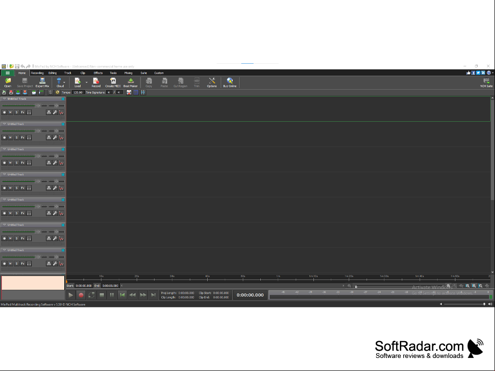Click the Record icon in Home toolbar
Viewport: 495px width, 371px height.
[x=96, y=82]
